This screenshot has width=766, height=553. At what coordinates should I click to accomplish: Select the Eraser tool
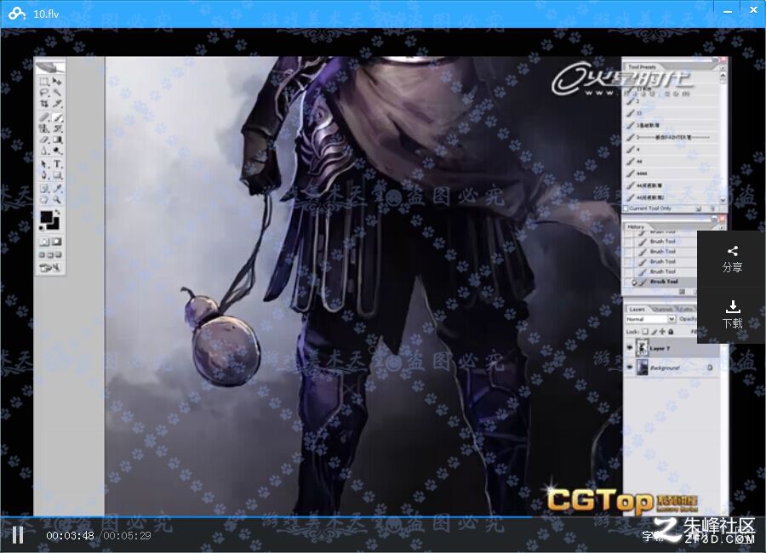(x=44, y=140)
